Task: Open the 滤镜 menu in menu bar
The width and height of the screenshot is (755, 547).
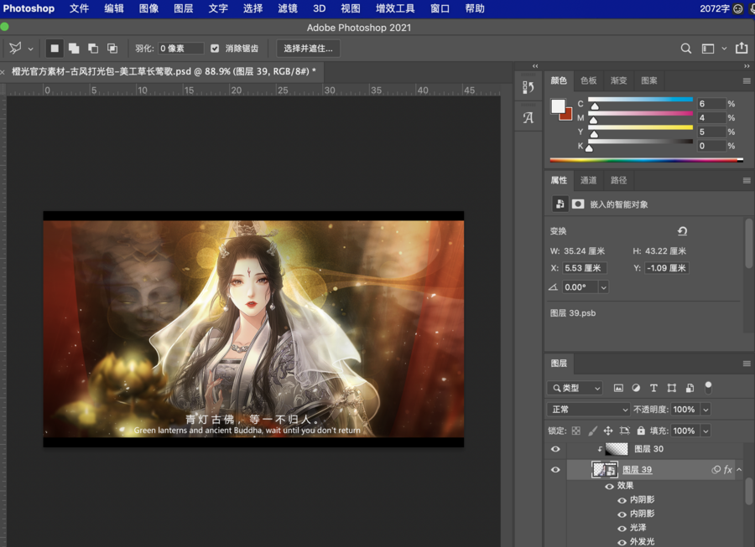Action: pyautogui.click(x=286, y=8)
